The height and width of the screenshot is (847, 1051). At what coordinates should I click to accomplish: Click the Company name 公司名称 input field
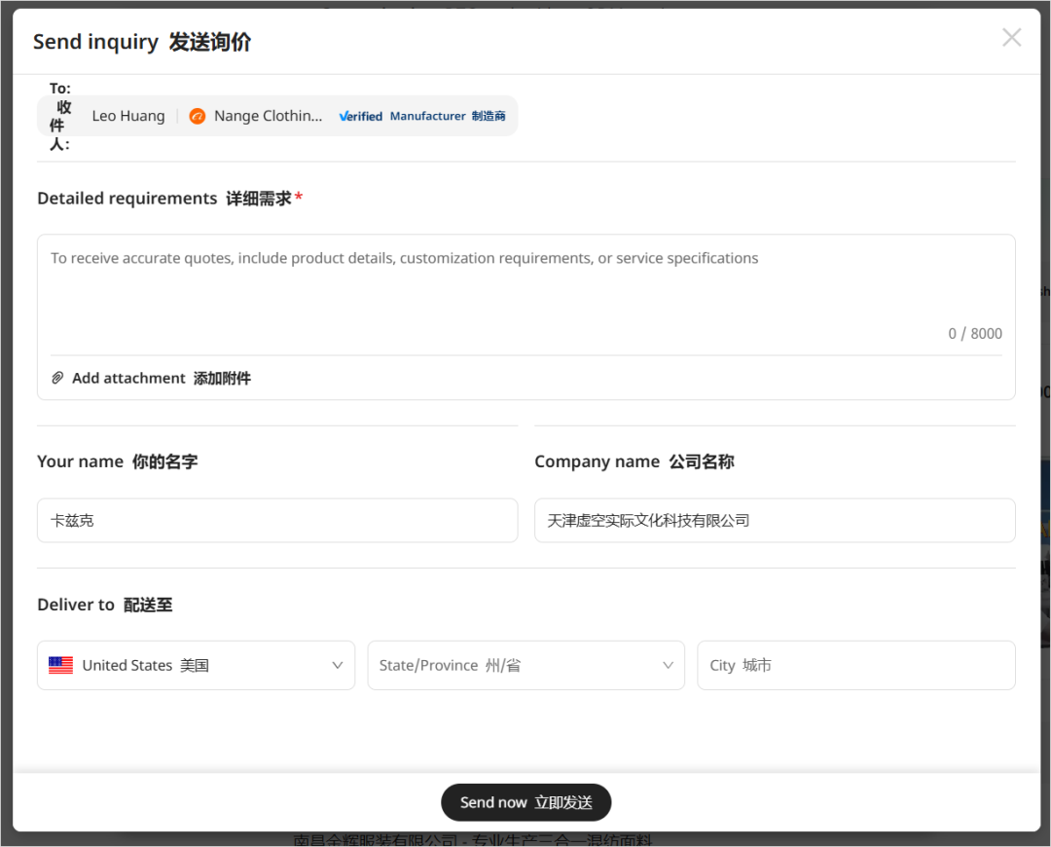point(775,520)
